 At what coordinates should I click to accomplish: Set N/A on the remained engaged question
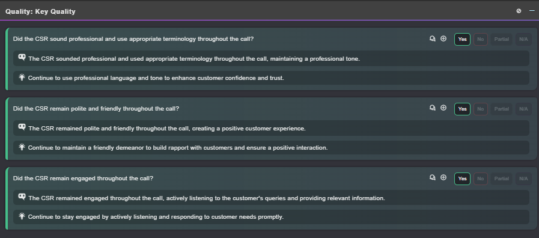(523, 179)
